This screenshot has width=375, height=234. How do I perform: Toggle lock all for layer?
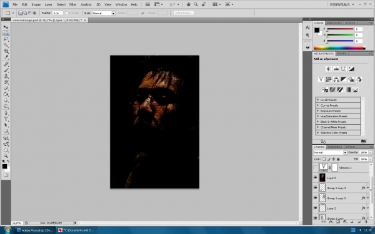(338, 159)
